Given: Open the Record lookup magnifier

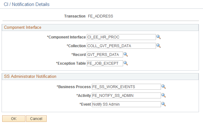Looking at the screenshot, I should (x=125, y=55).
